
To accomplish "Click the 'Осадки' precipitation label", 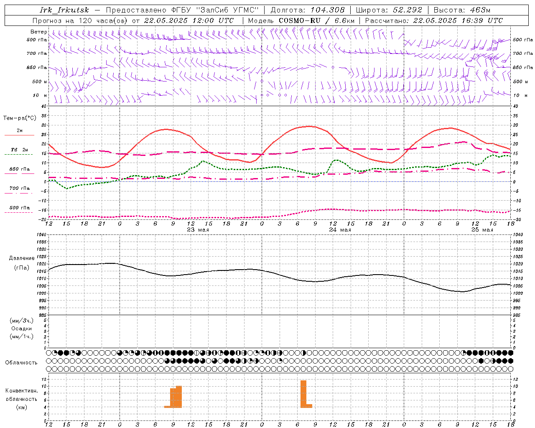I will (22, 329).
